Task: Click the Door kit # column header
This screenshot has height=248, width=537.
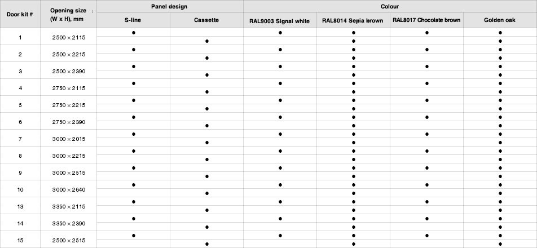Action: (x=20, y=14)
